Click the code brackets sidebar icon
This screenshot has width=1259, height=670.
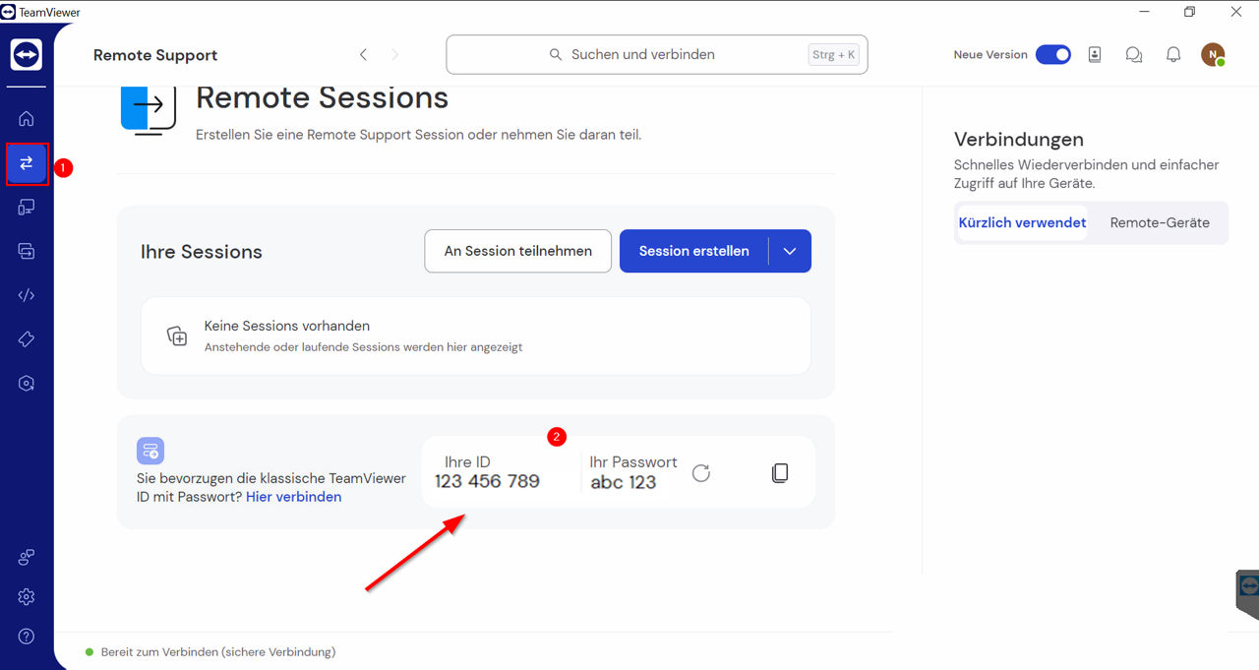point(27,295)
